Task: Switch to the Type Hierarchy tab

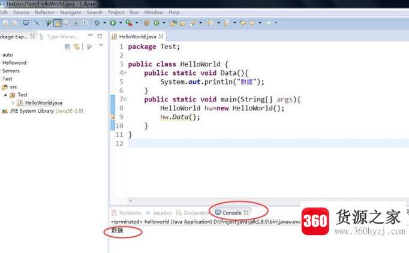Action: pos(59,37)
